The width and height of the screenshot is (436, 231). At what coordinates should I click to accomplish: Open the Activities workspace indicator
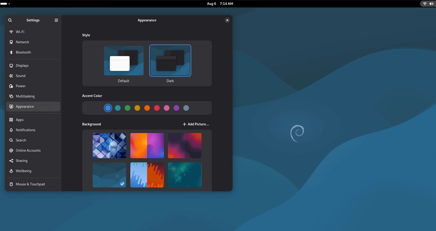click(x=5, y=4)
